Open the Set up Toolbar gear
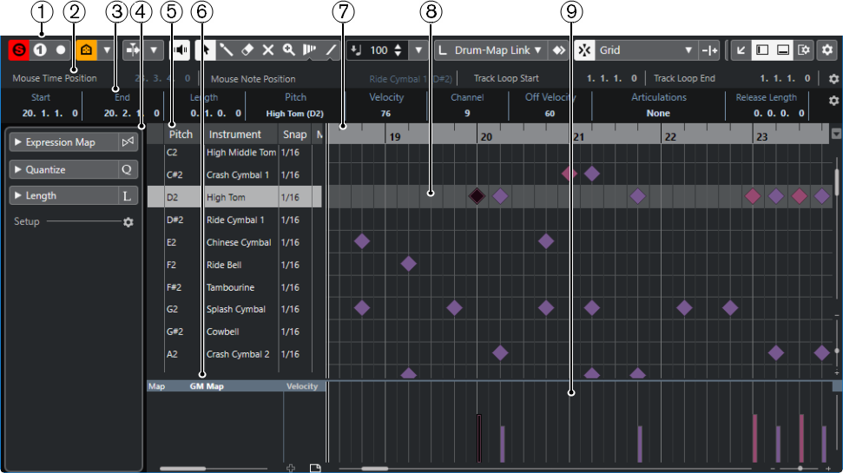This screenshot has height=473, width=843. [x=827, y=50]
